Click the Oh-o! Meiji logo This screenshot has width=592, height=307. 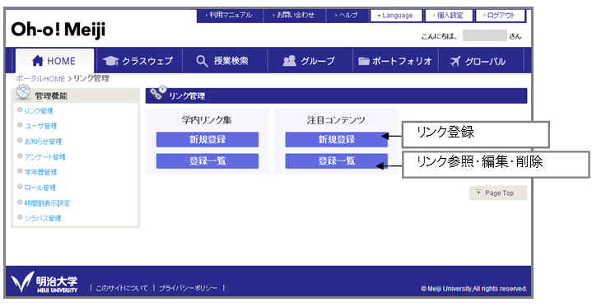[x=58, y=30]
